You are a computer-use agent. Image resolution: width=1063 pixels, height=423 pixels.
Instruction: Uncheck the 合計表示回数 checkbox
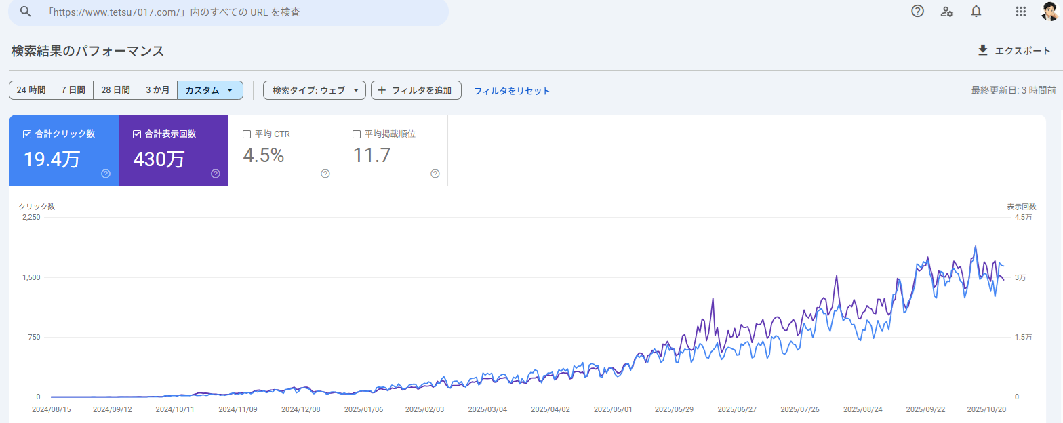[x=137, y=134]
